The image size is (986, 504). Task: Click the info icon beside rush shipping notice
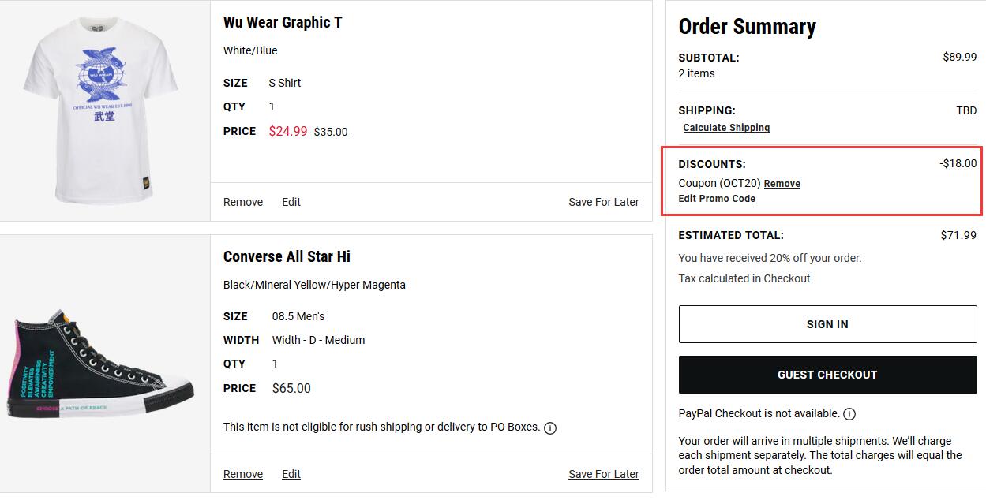coord(550,427)
